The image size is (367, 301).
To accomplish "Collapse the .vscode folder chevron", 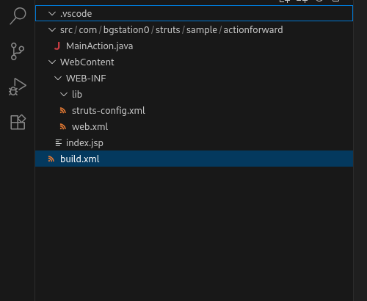I will point(52,14).
